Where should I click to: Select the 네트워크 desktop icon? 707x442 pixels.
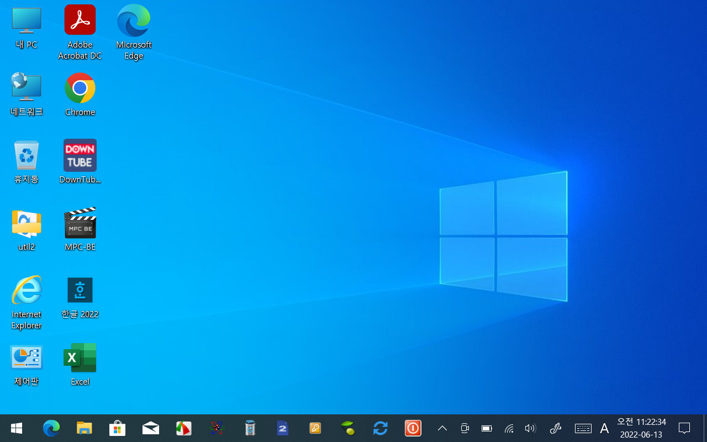point(27,94)
